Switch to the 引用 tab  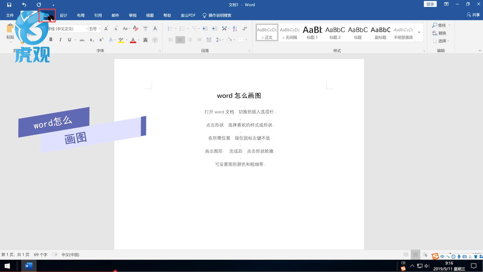tap(98, 15)
